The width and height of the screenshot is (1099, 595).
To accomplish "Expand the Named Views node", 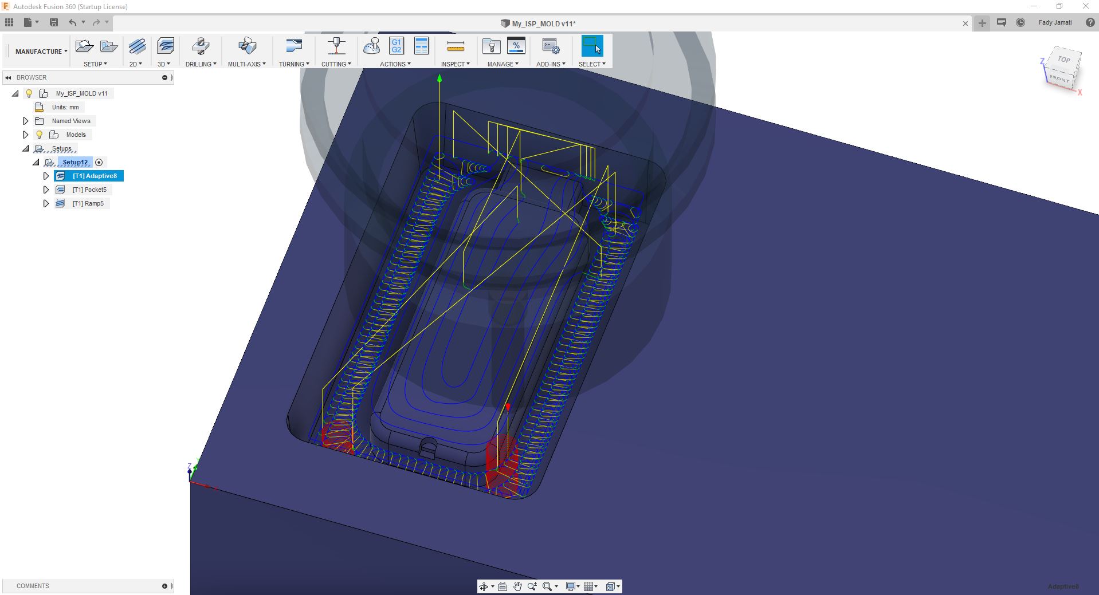I will (x=25, y=121).
